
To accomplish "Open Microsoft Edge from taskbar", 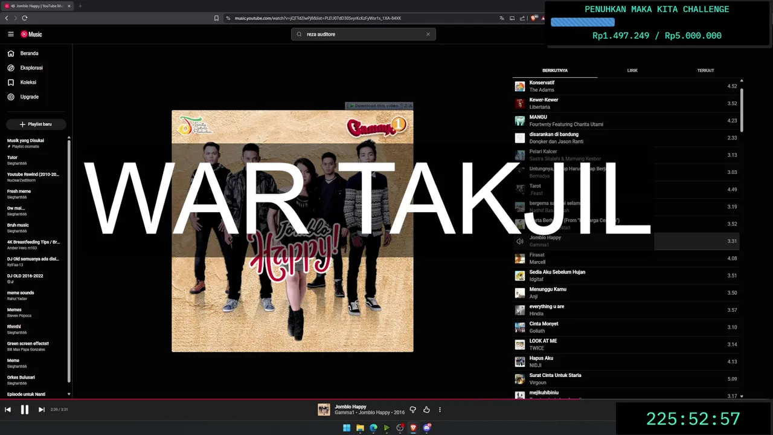I will coord(373,428).
